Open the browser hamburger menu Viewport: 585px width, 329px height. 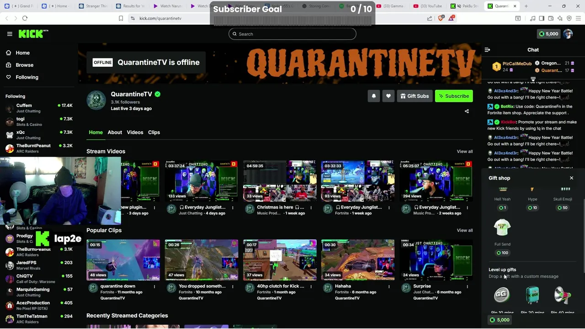tap(578, 18)
